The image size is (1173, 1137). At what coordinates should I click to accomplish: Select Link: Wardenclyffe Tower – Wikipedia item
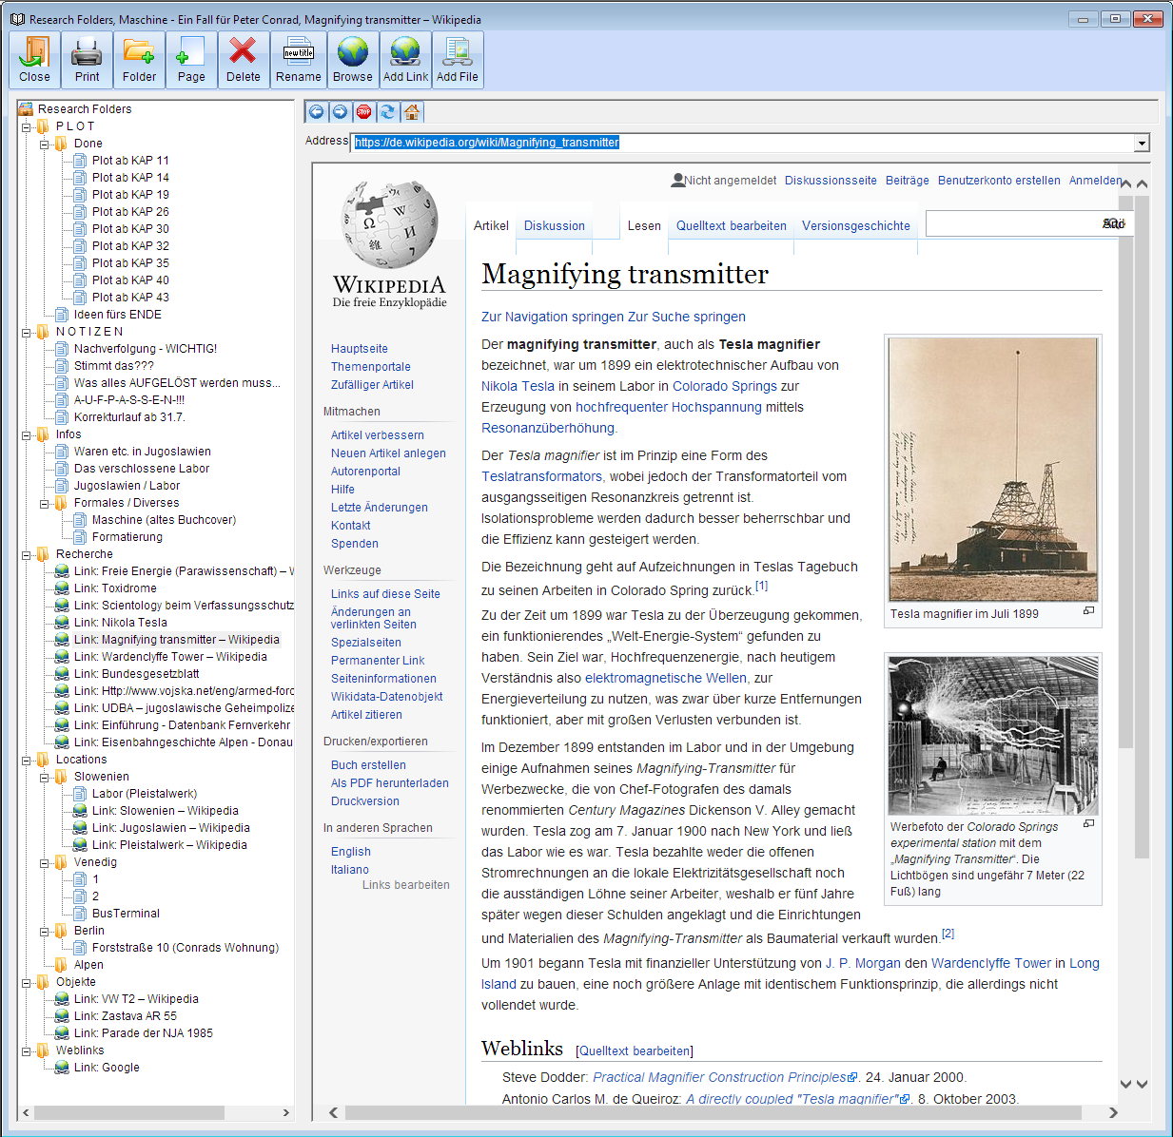[x=170, y=657]
